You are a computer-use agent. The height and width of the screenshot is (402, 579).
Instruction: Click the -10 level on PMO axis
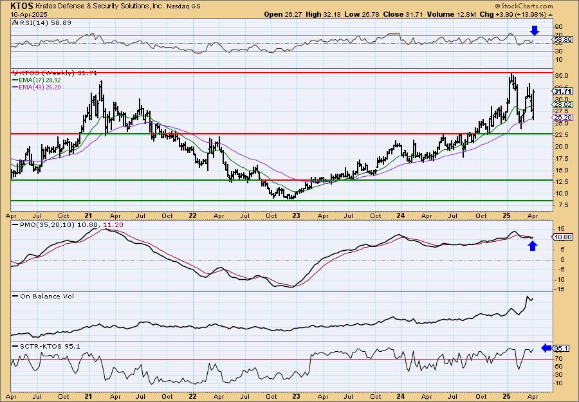click(560, 279)
